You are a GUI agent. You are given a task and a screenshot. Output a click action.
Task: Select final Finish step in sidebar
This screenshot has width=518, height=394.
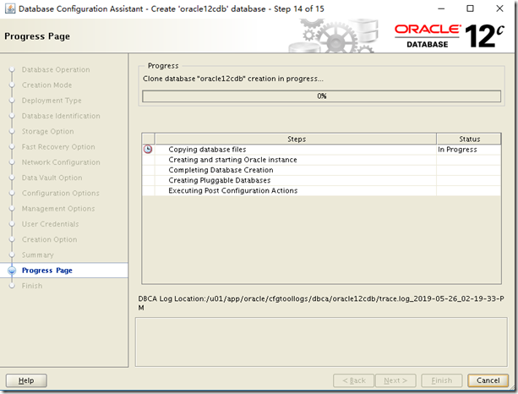(x=32, y=286)
